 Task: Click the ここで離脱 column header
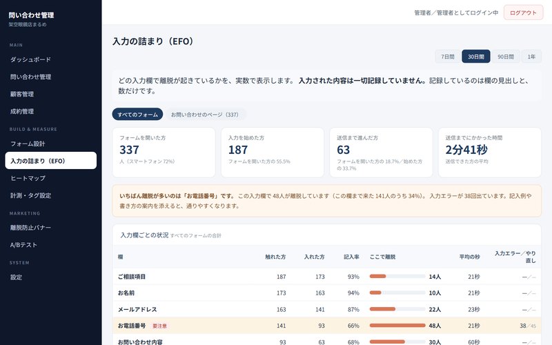coord(382,257)
